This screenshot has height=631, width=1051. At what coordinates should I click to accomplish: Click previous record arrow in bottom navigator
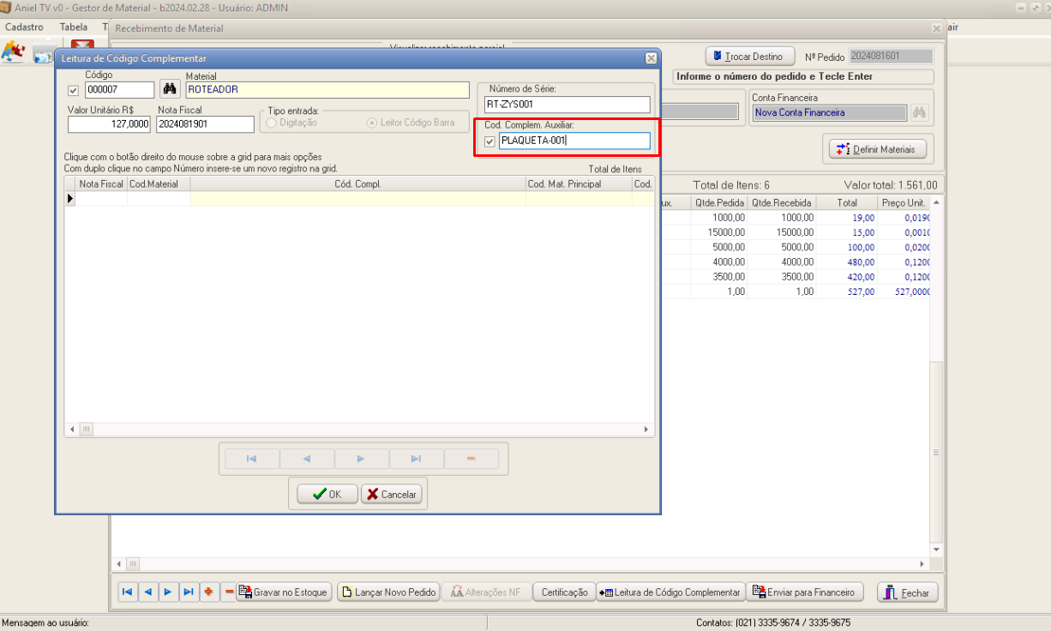(148, 592)
